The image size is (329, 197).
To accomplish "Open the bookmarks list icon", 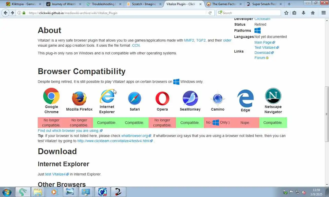I will [294, 13].
